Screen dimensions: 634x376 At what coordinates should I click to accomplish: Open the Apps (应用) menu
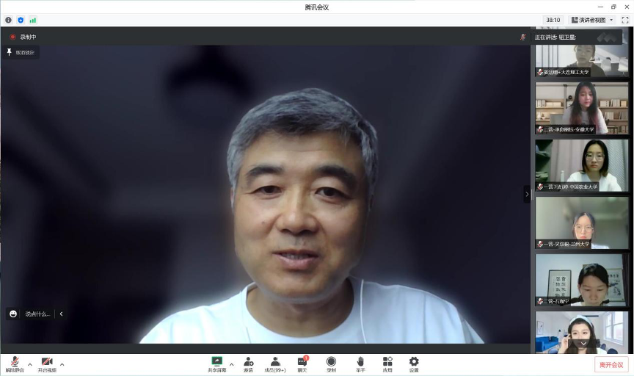pyautogui.click(x=387, y=364)
